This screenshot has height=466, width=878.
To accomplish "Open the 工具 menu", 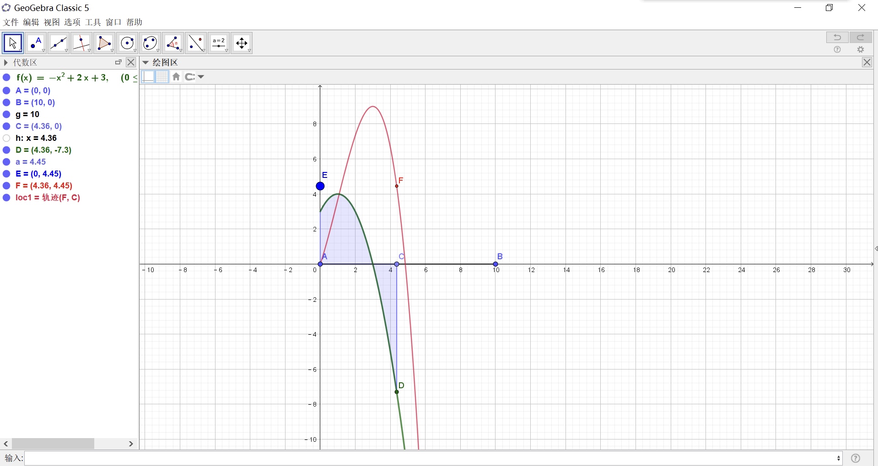I will tap(93, 22).
